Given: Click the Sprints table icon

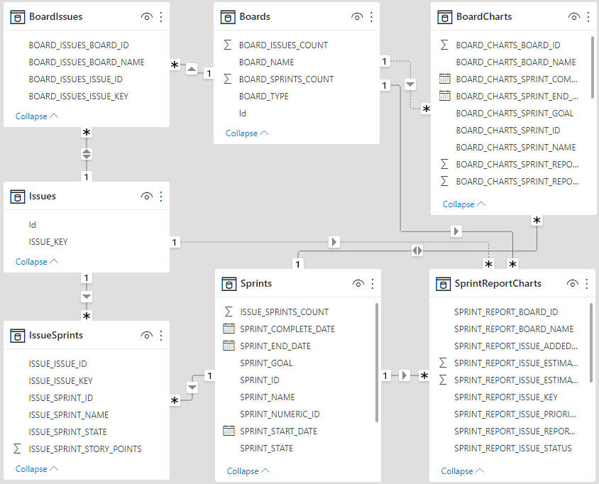Looking at the screenshot, I should (x=229, y=284).
